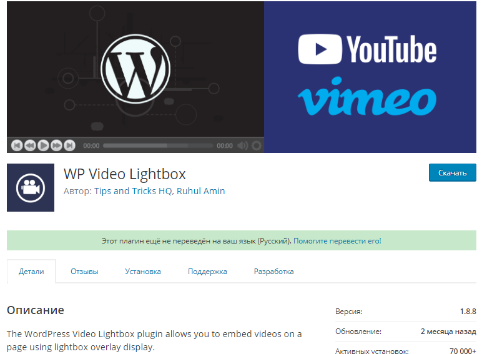Viewport: 482px width, 354px height.
Task: Select the Детали tab
Action: point(31,272)
